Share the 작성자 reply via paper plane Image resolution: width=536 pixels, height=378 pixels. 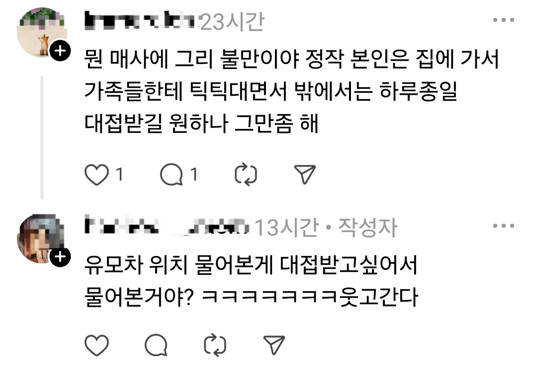click(274, 345)
